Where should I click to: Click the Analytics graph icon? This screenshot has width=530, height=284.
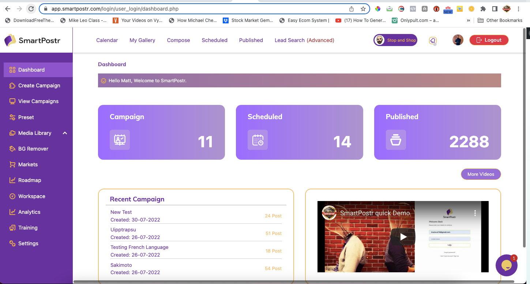[x=12, y=212]
